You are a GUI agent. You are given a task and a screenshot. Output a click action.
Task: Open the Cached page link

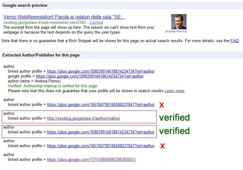pos(96,23)
